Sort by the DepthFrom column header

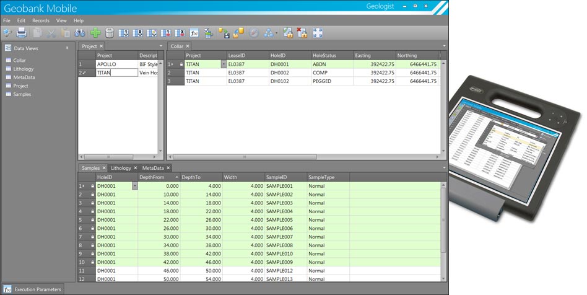[x=159, y=177]
